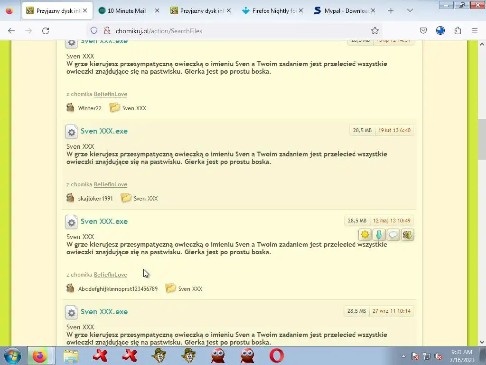Click the hamster avatar beside Abcdefghijklmnoprst123456789

click(x=70, y=288)
